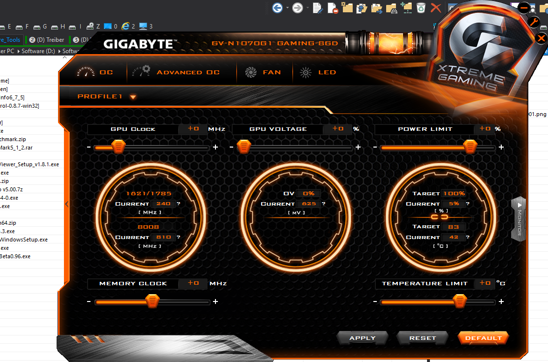The image size is (548, 362).
Task: Expand the Monitor side panel
Action: (x=519, y=219)
